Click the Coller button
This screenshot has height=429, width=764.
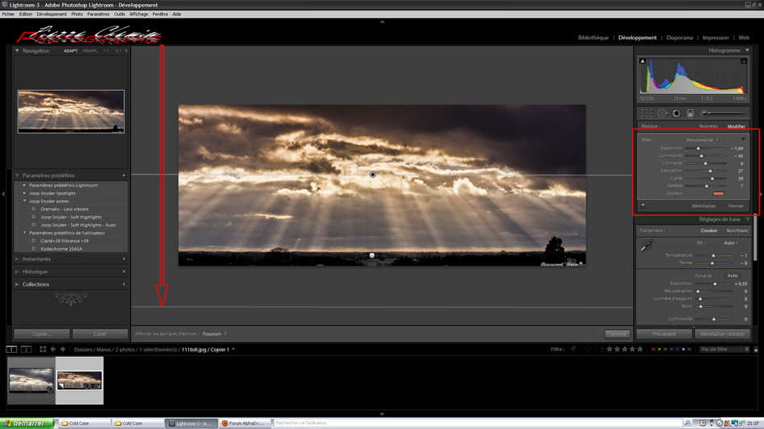(100, 334)
